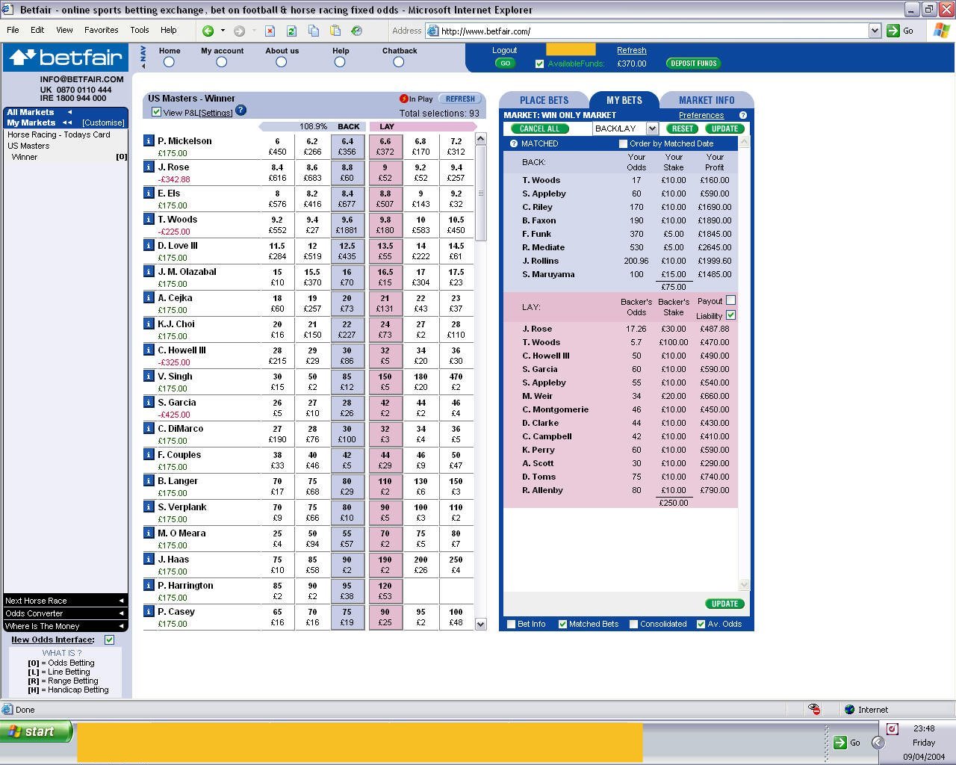
Task: Enable Order by Matched Date checkbox
Action: point(623,143)
